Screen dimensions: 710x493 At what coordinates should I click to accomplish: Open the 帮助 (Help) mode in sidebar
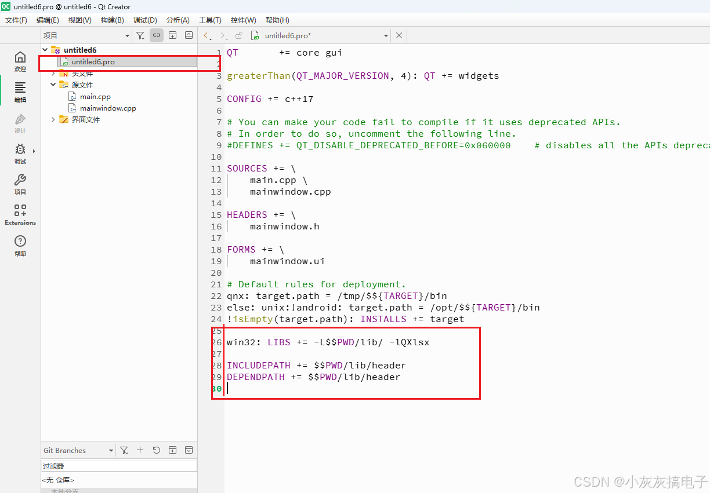(20, 246)
